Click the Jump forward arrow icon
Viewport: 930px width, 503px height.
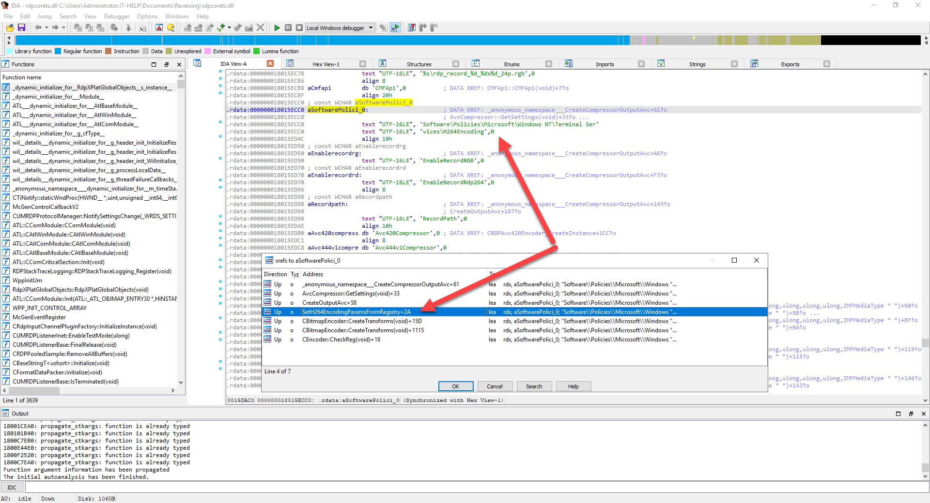tap(55, 28)
